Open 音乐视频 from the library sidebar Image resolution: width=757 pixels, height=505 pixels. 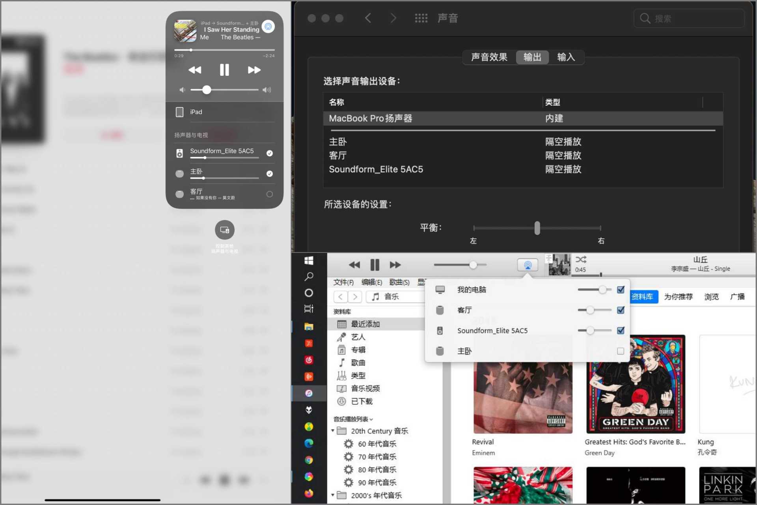[365, 388]
